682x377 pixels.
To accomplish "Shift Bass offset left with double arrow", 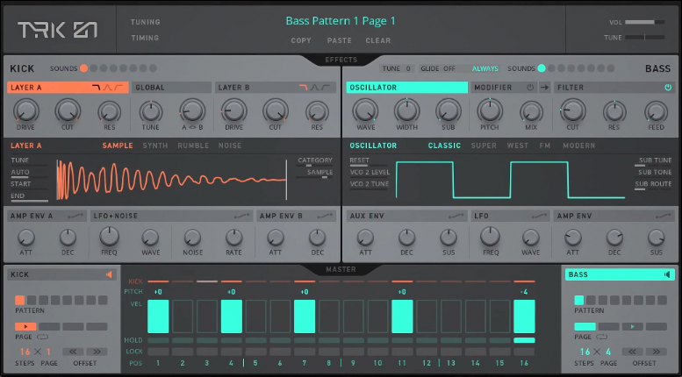I will 633,352.
